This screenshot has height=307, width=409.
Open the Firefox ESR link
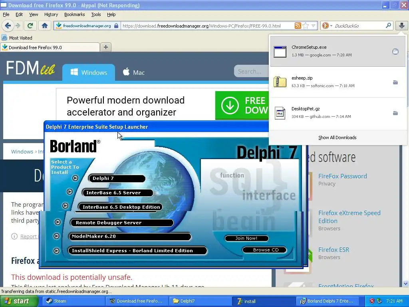tap(334, 250)
